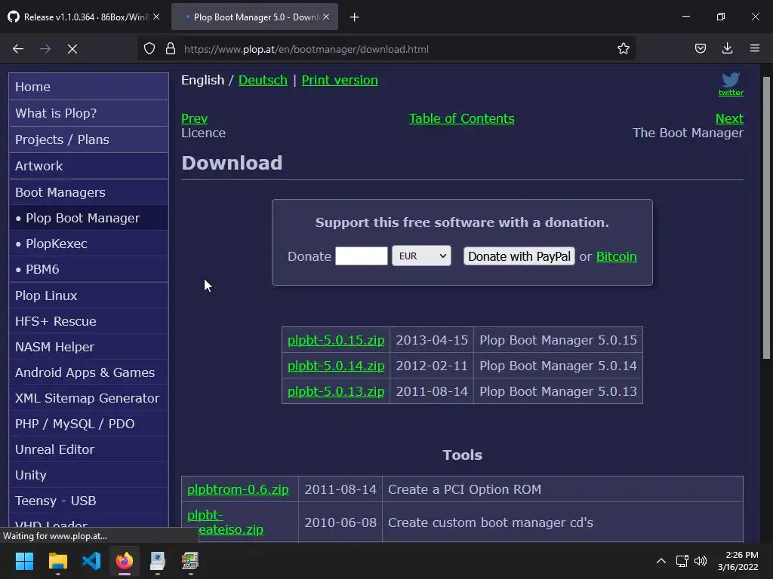Click the Donate amount input field

pyautogui.click(x=362, y=256)
